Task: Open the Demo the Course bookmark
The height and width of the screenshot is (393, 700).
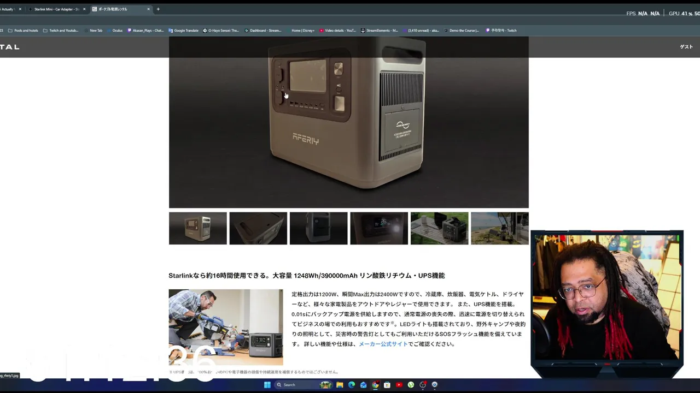Action: point(461,31)
